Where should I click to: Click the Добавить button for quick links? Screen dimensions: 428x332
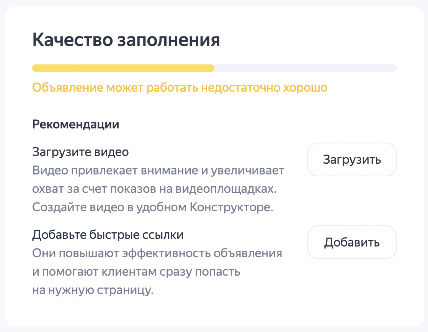(351, 242)
